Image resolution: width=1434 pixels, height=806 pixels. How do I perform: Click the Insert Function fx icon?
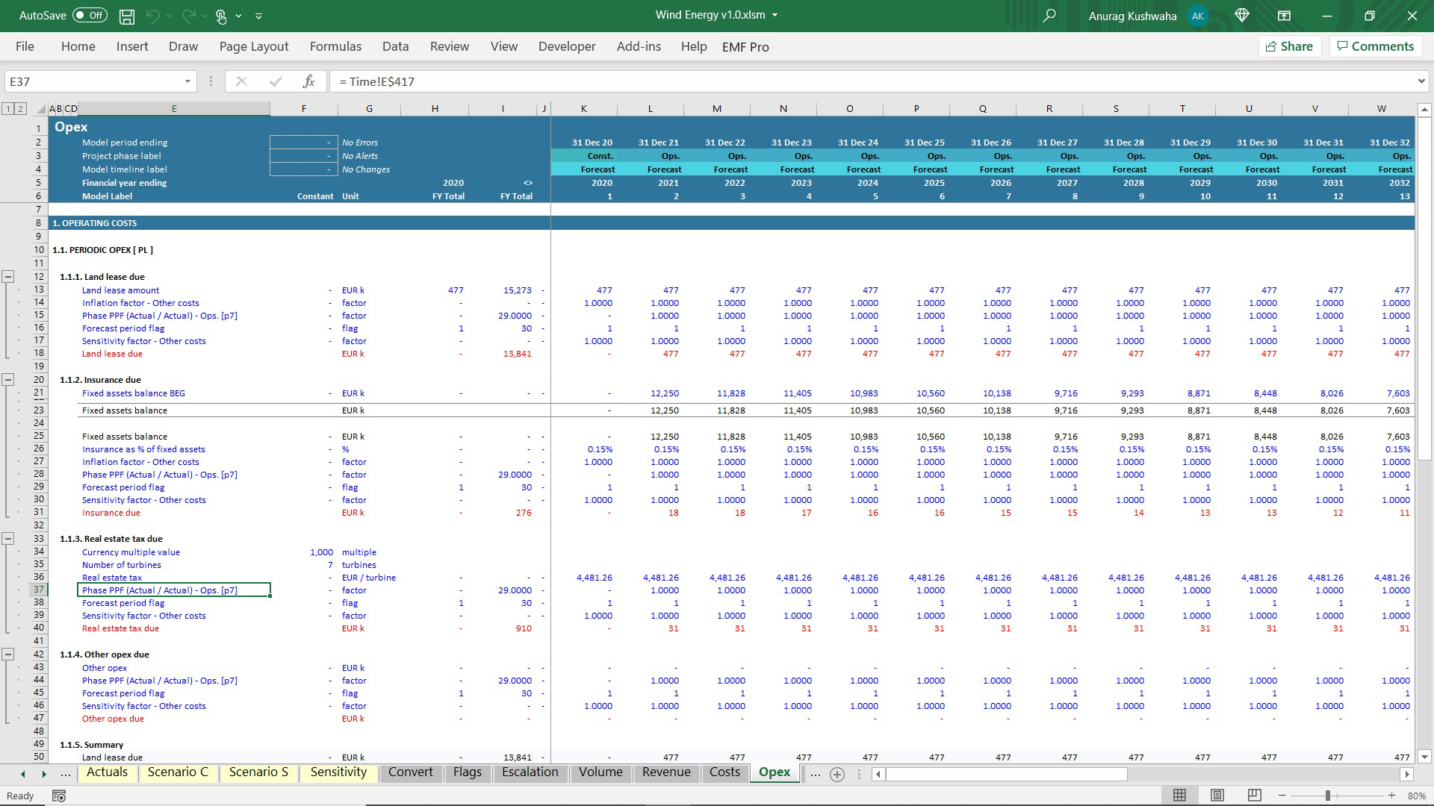tap(308, 81)
